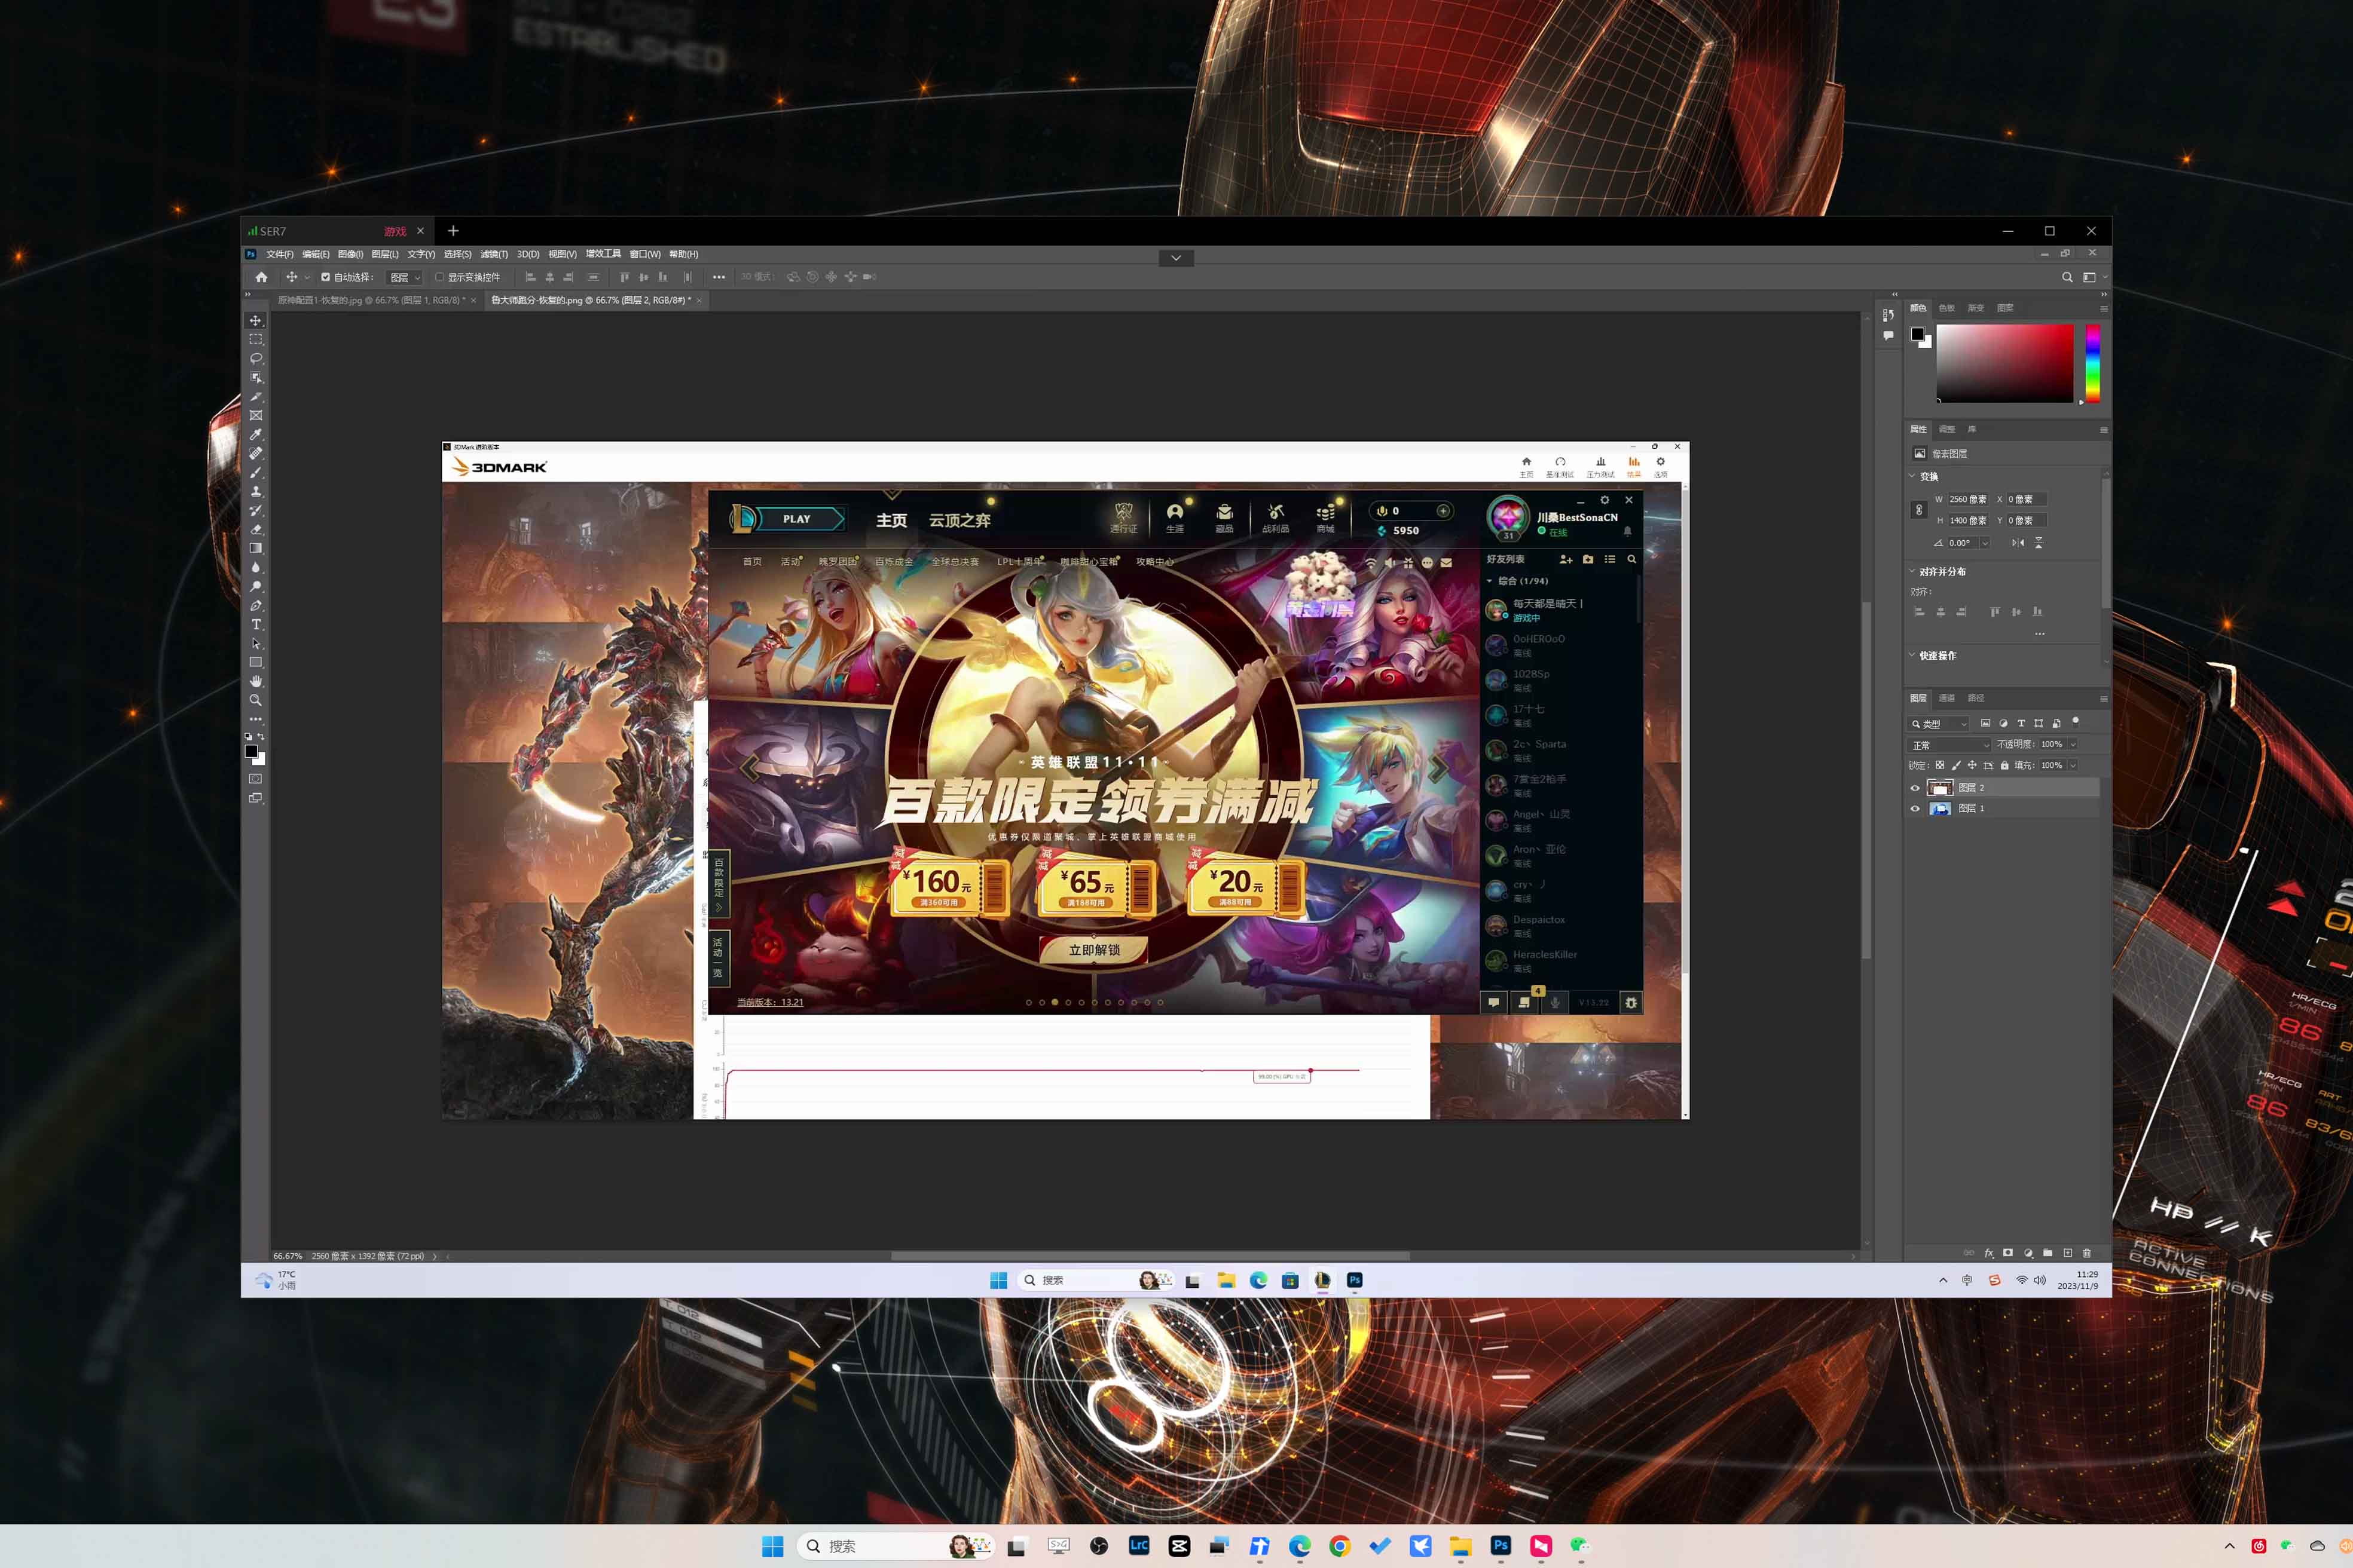Click more options ellipsis in options bar
This screenshot has width=2353, height=1568.
click(x=719, y=277)
